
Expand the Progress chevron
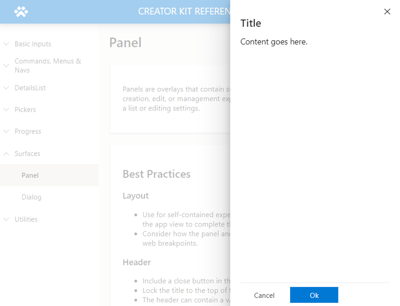(6, 131)
